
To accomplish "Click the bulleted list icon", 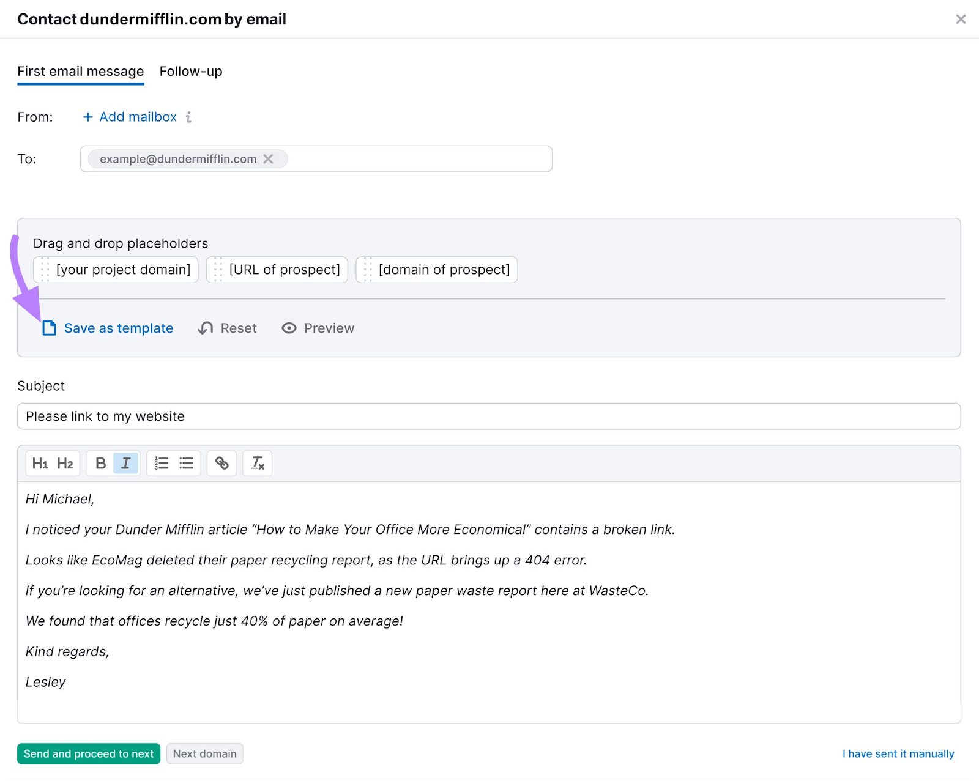I will pos(186,463).
